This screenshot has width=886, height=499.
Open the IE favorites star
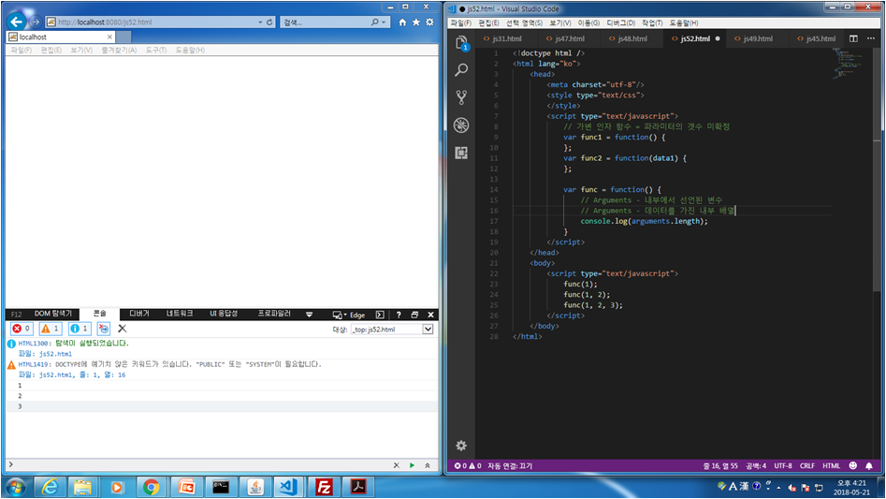416,22
